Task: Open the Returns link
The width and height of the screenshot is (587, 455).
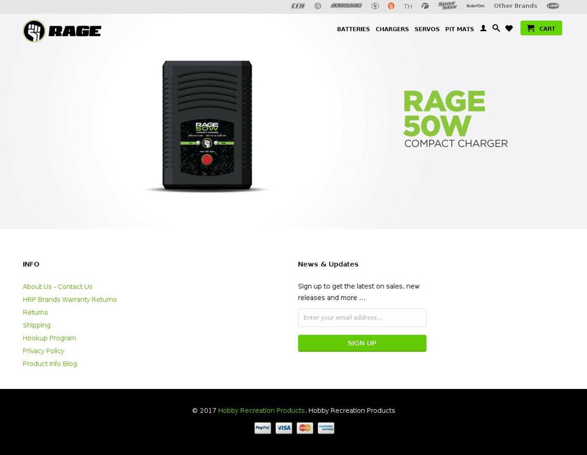Action: click(x=35, y=313)
